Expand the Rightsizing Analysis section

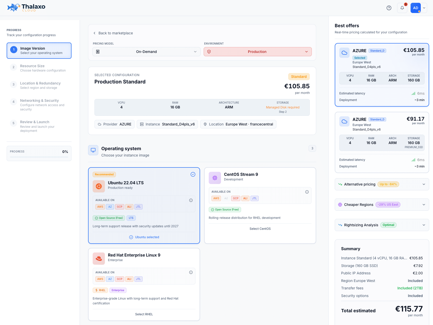(382, 225)
